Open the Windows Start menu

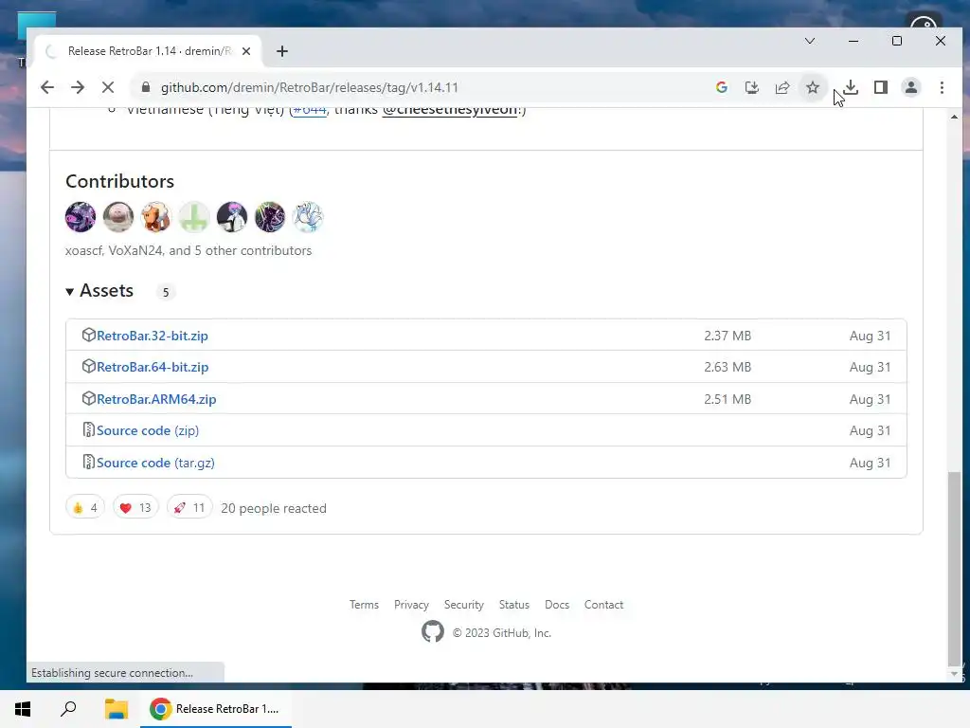click(x=23, y=709)
